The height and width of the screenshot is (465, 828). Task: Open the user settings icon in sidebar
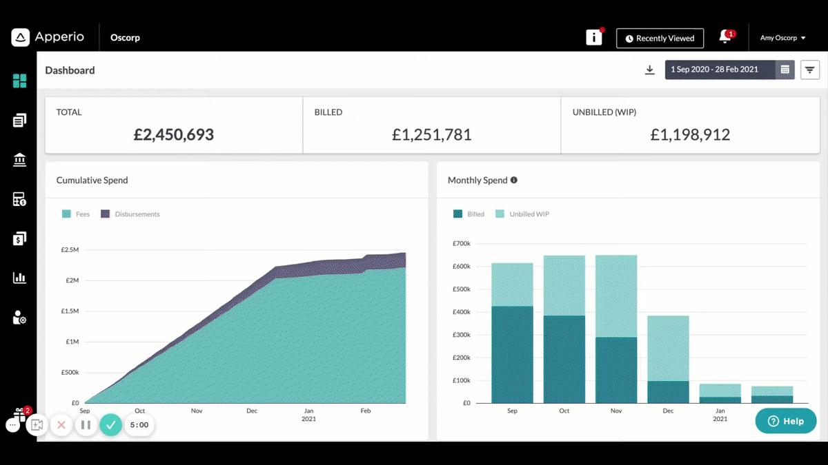coord(19,318)
